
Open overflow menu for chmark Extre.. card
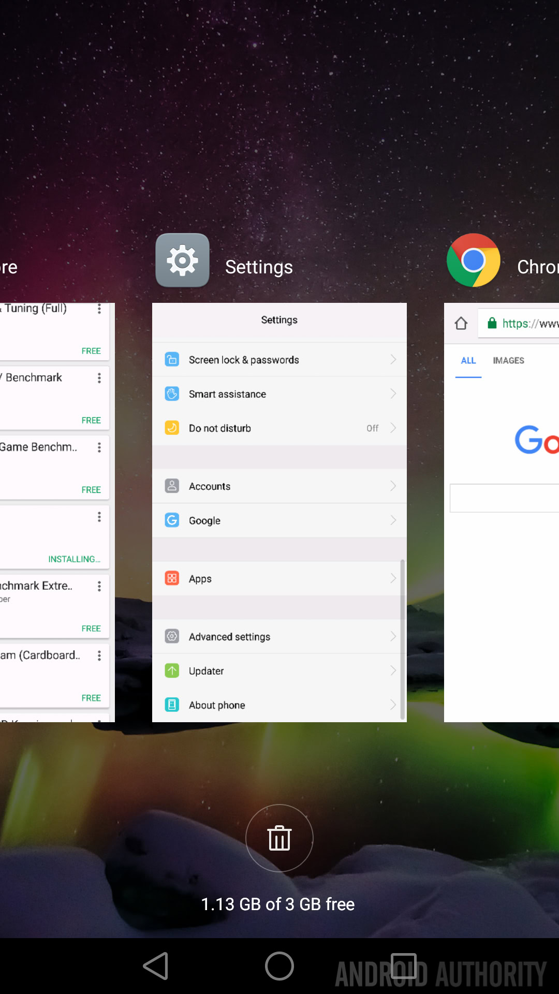tap(99, 586)
